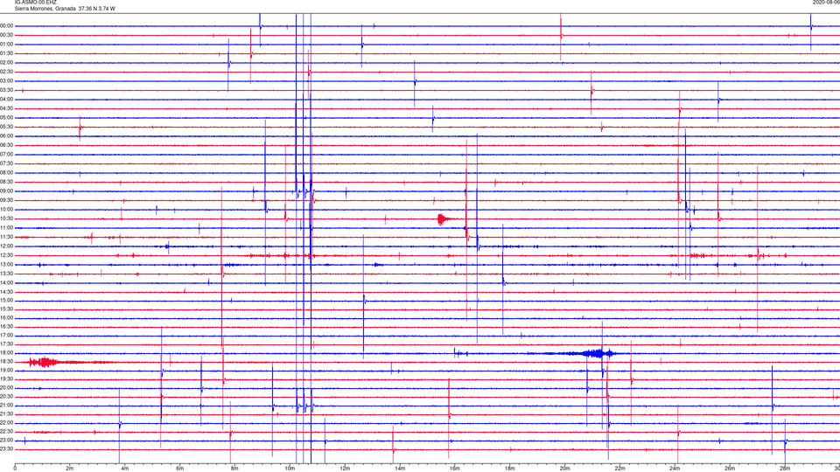Screen dimensions: 840x472
Task: Select the 09:30 trace label
Action: [x=7, y=200]
